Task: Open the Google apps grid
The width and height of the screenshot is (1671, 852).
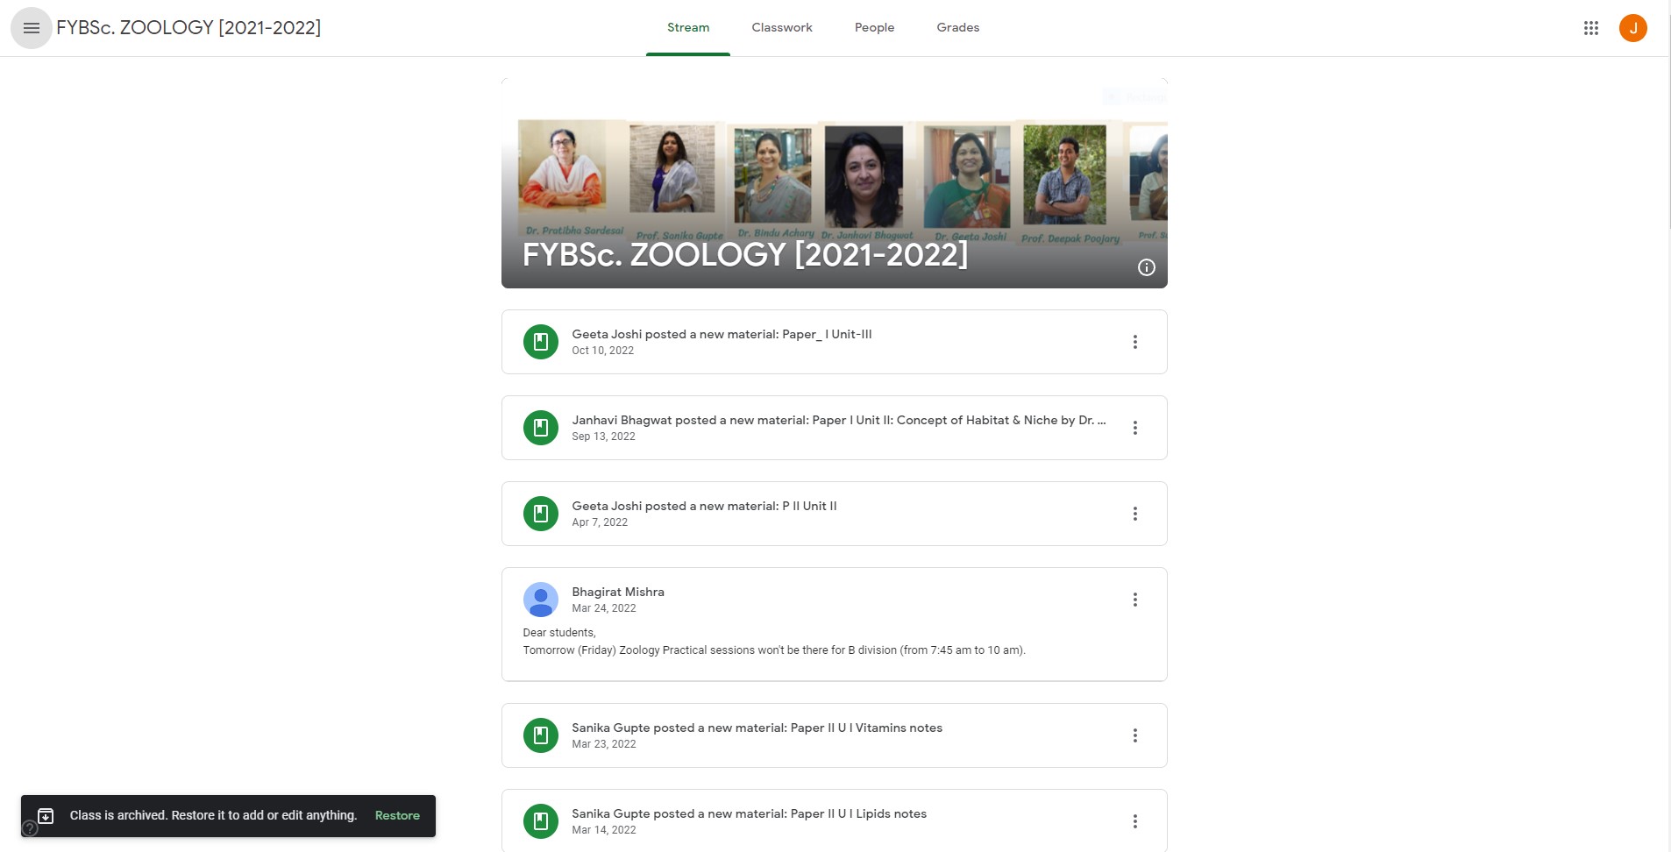Action: [x=1591, y=28]
